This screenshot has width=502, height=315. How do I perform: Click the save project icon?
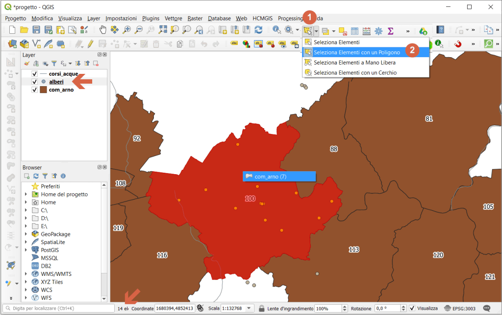[36, 30]
